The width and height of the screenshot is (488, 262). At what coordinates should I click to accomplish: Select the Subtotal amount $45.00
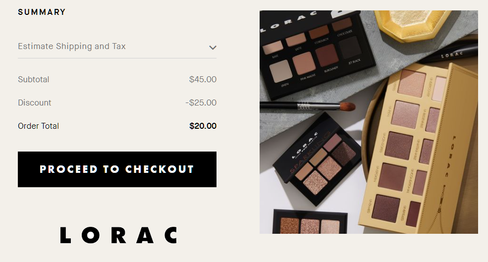coord(203,79)
